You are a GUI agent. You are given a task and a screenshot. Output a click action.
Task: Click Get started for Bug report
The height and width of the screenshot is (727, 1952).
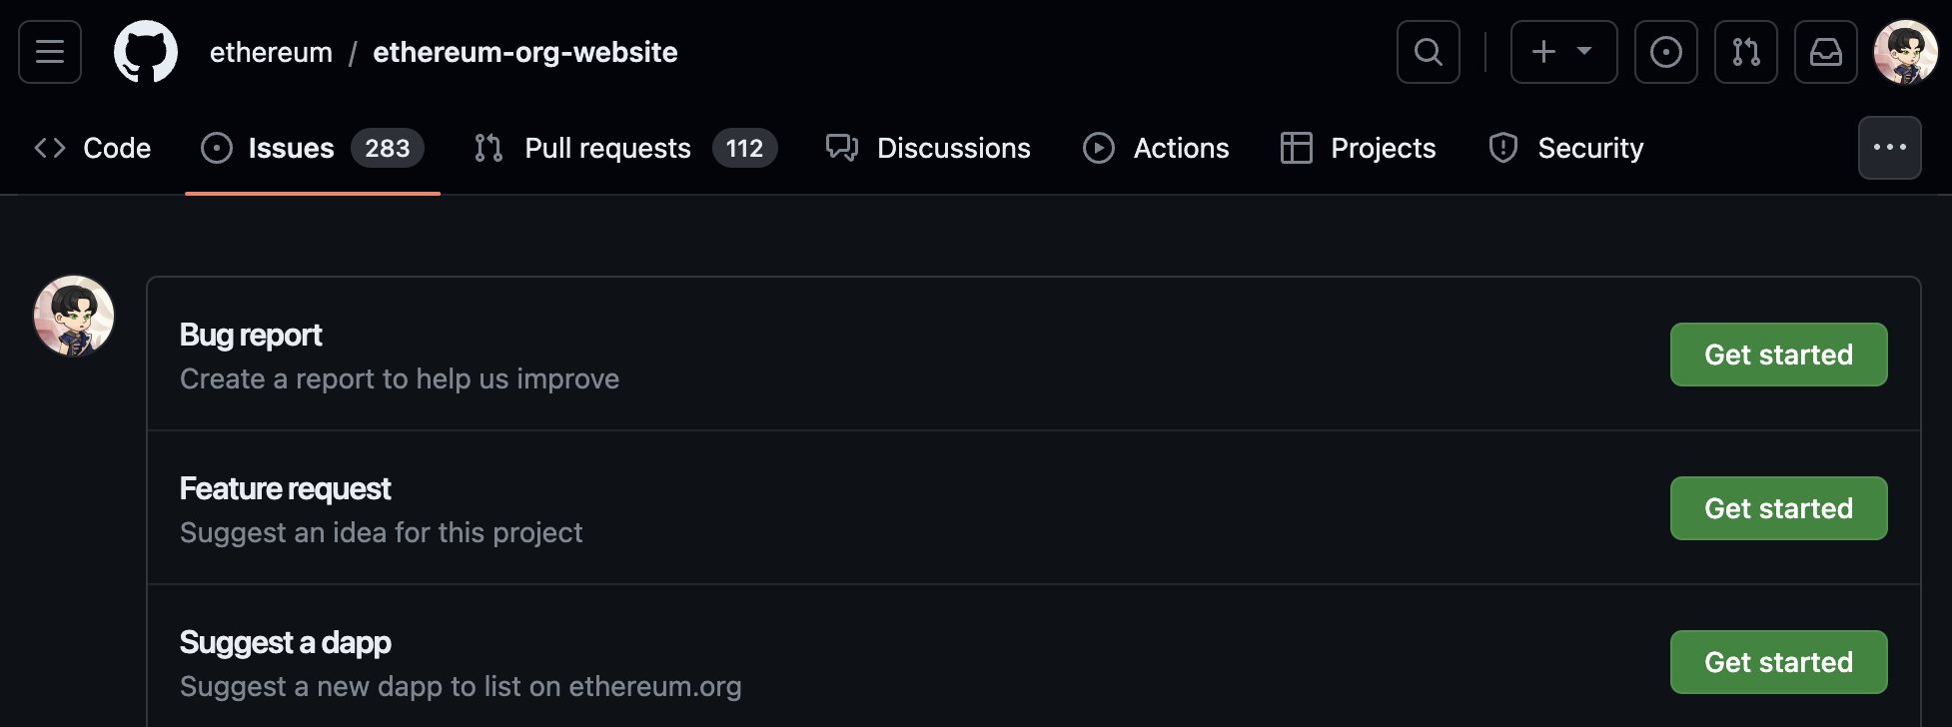click(x=1778, y=355)
